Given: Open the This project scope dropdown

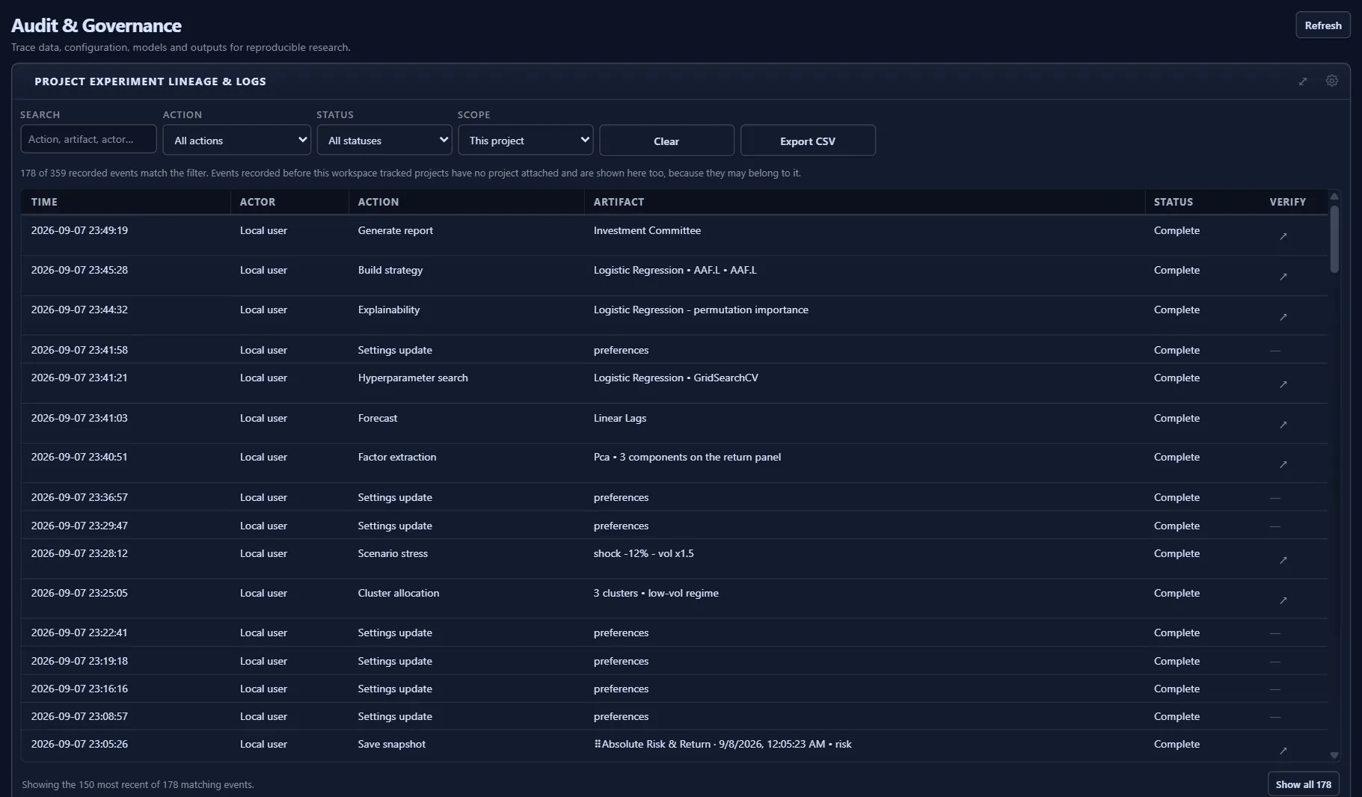Looking at the screenshot, I should pyautogui.click(x=526, y=140).
